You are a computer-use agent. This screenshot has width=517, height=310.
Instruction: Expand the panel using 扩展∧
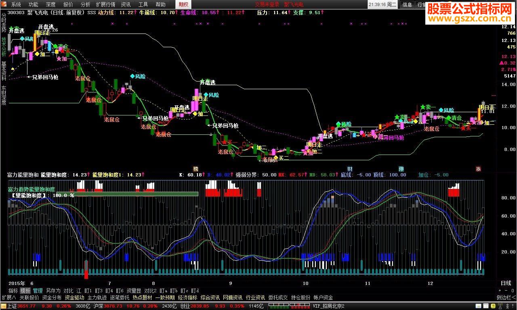(8, 297)
